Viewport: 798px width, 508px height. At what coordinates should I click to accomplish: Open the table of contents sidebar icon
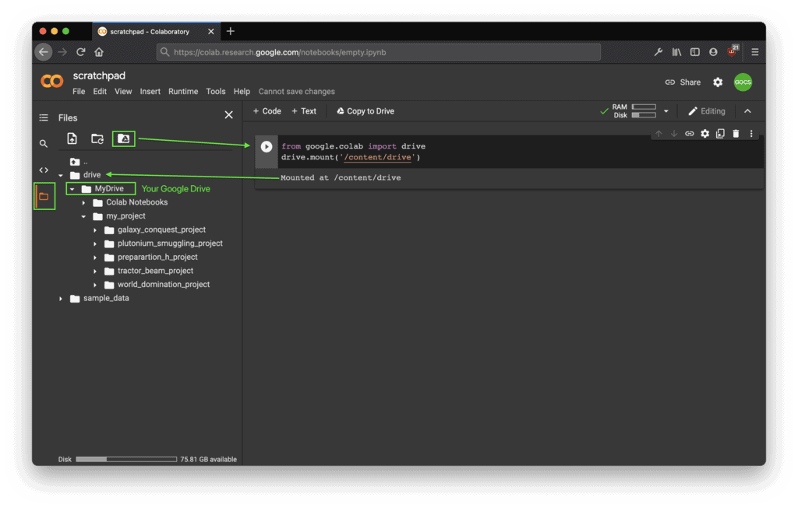pyautogui.click(x=44, y=117)
